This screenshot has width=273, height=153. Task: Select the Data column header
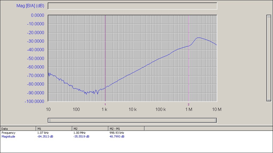click(18, 129)
